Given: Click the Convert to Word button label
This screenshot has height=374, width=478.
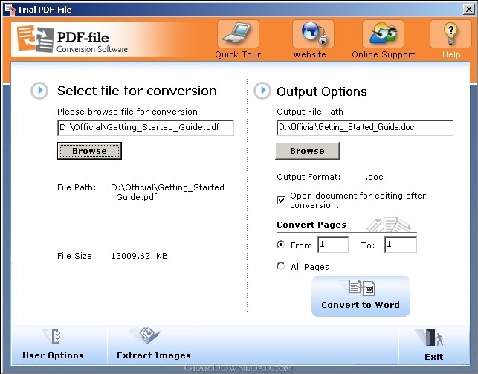Looking at the screenshot, I should 361,305.
